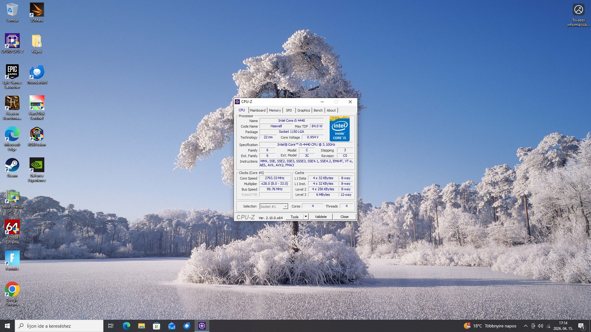Click the Validate button

(x=321, y=217)
